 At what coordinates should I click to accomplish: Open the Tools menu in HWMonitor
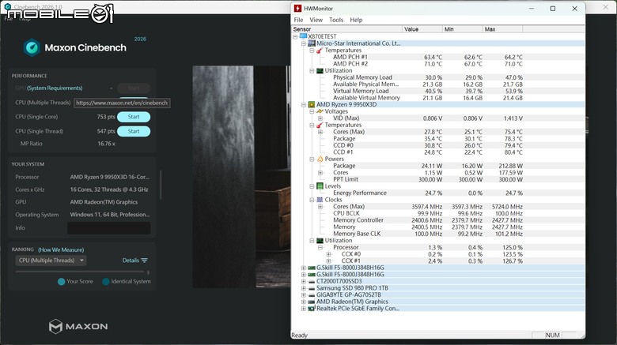click(x=336, y=20)
